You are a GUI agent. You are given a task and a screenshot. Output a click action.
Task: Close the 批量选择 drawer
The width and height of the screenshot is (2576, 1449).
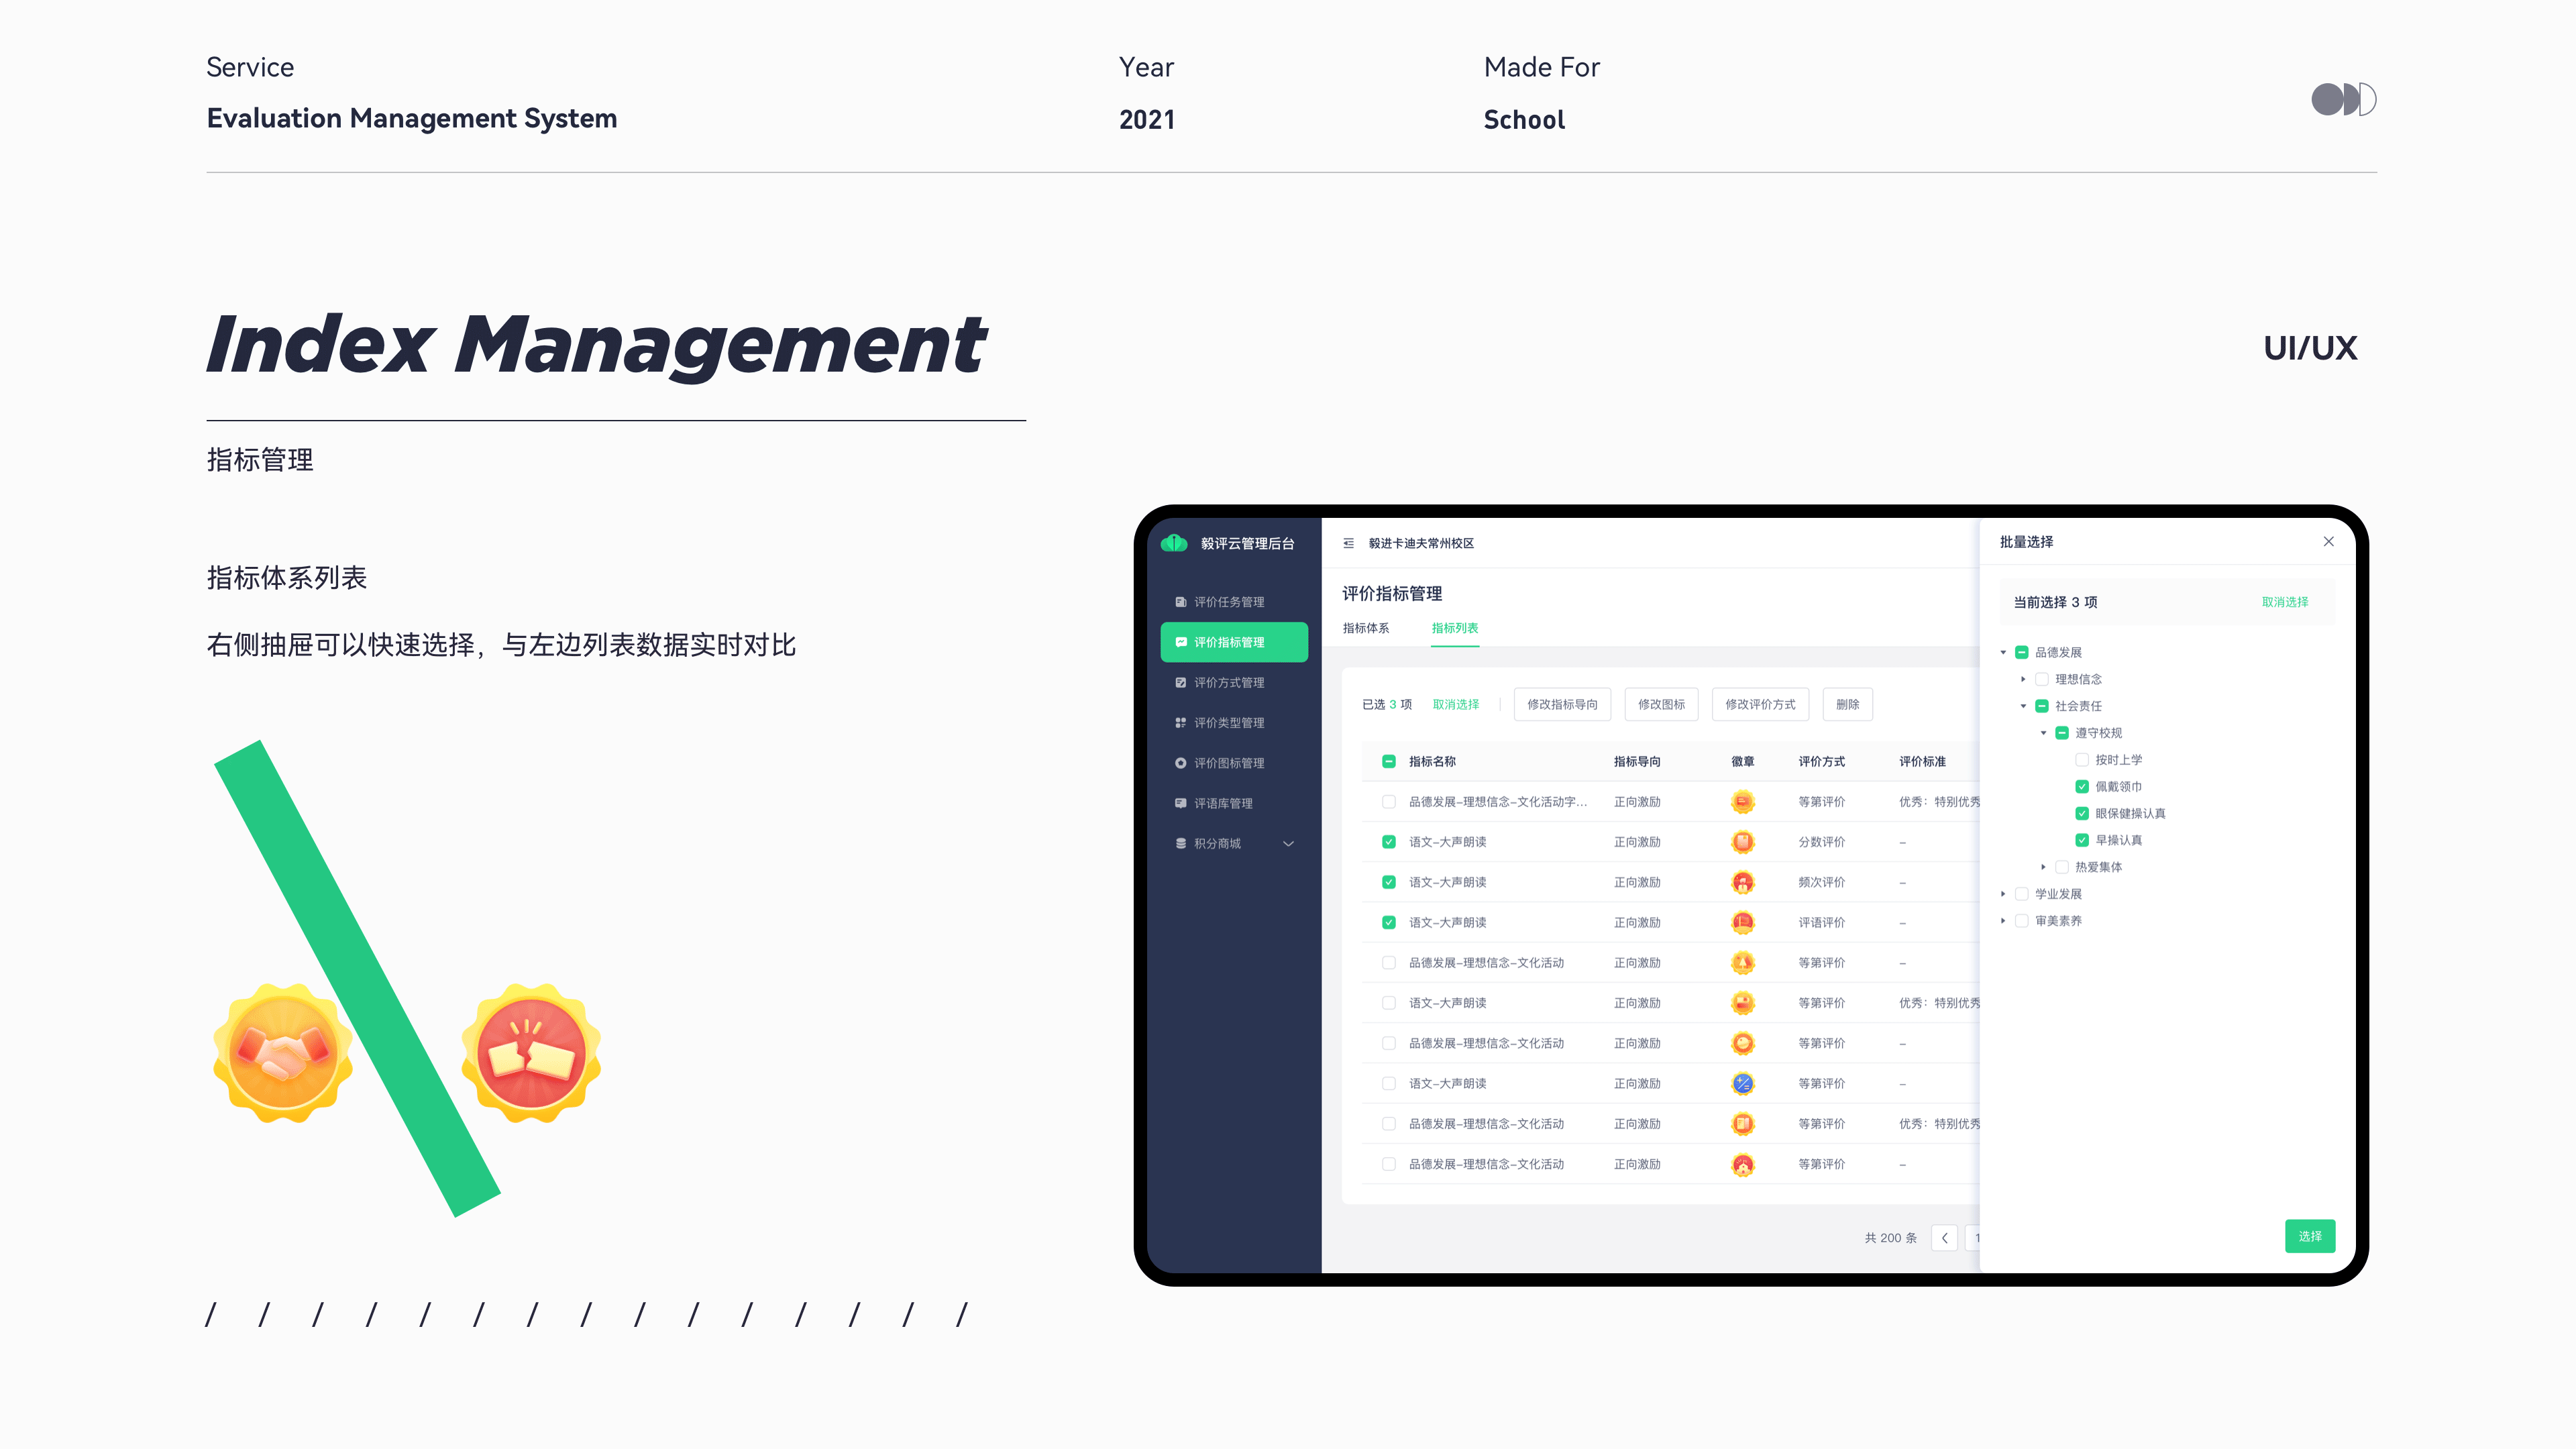(2328, 541)
